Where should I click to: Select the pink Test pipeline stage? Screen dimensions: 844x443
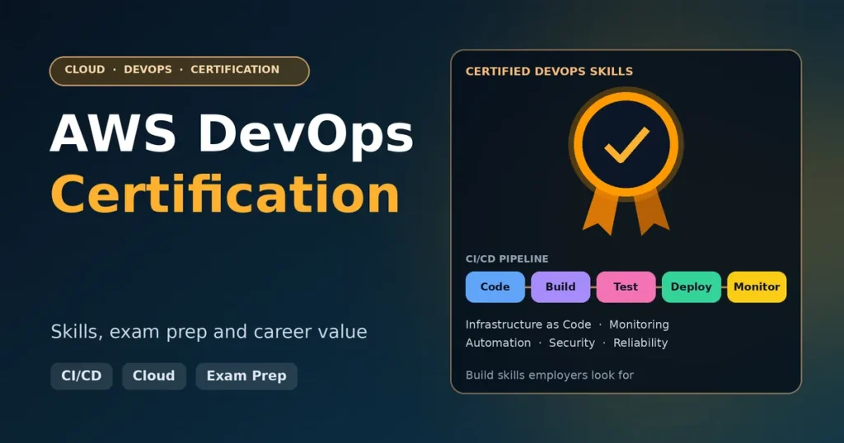(626, 287)
